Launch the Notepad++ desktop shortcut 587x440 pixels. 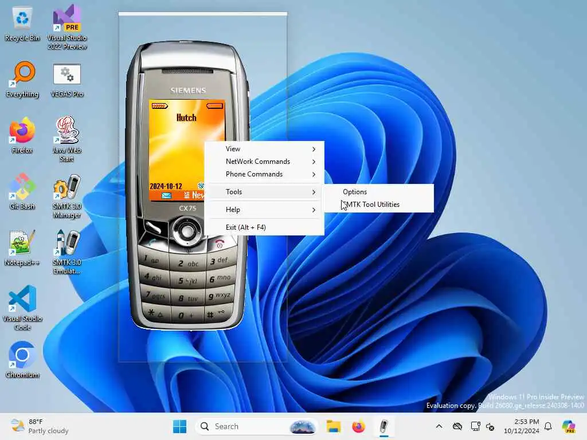pos(22,247)
